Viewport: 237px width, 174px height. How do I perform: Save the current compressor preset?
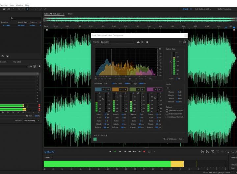[x=138, y=42]
